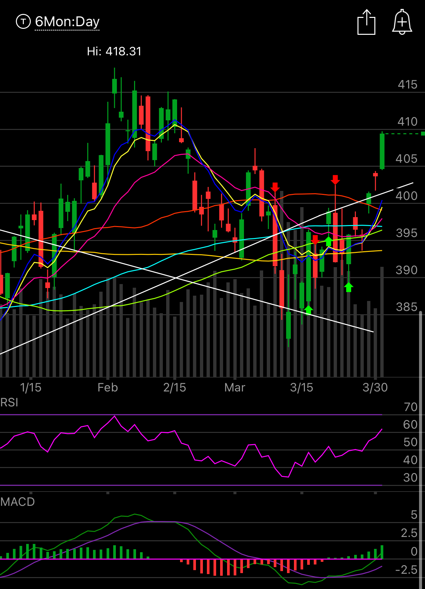The width and height of the screenshot is (425, 589).
Task: Open the share chart icon
Action: (366, 22)
